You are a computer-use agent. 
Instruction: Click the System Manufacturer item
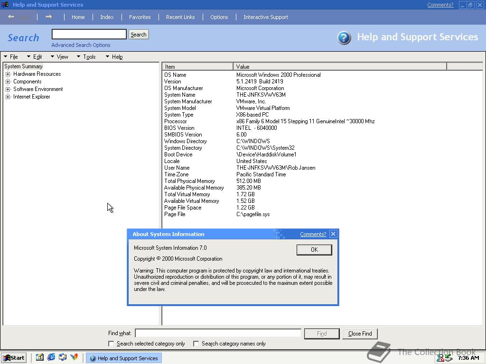tap(188, 101)
